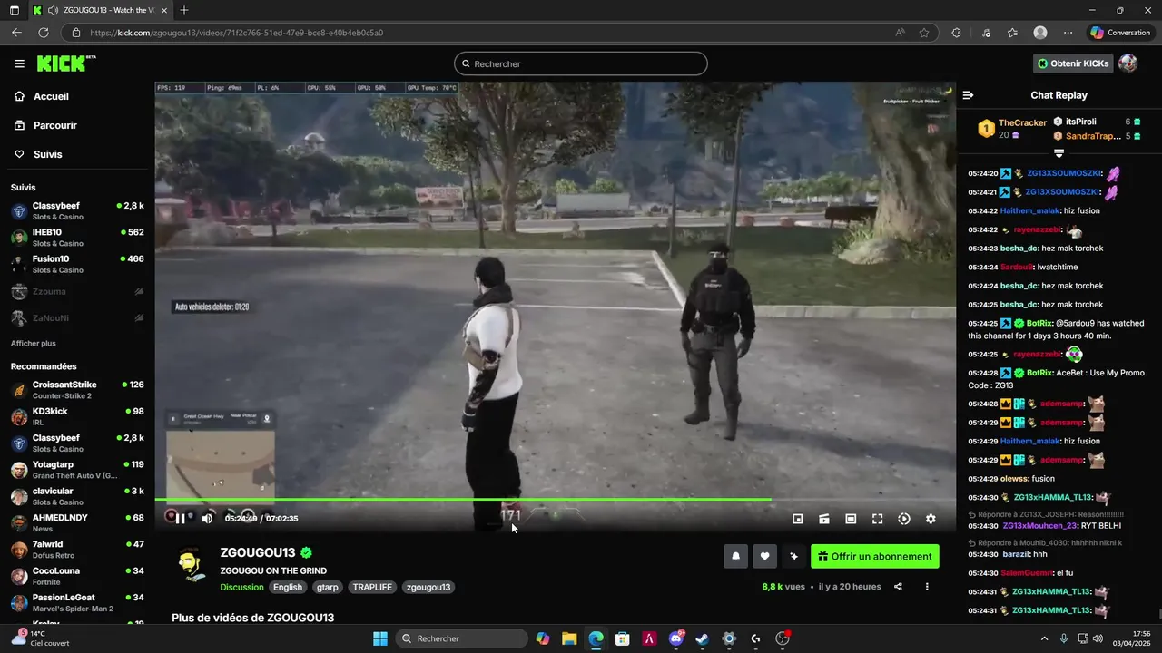This screenshot has width=1162, height=653.
Task: Toggle notification bell for ZGOUGOU13
Action: click(x=736, y=556)
